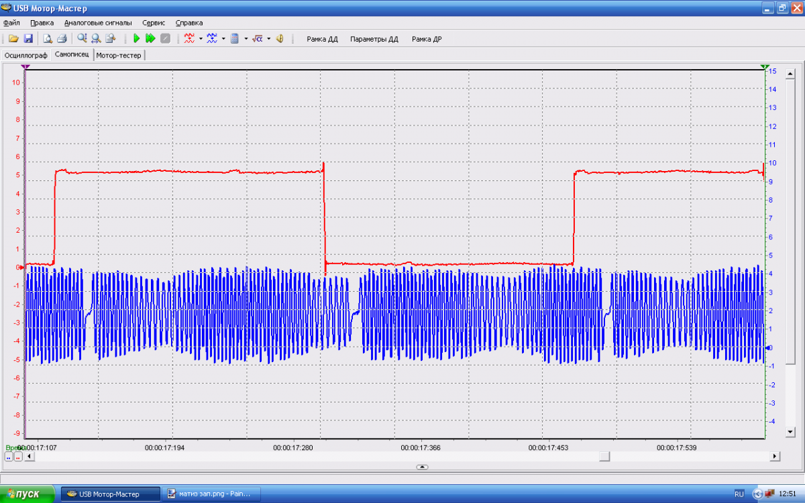Click the blue waveform channel icon

pos(212,39)
